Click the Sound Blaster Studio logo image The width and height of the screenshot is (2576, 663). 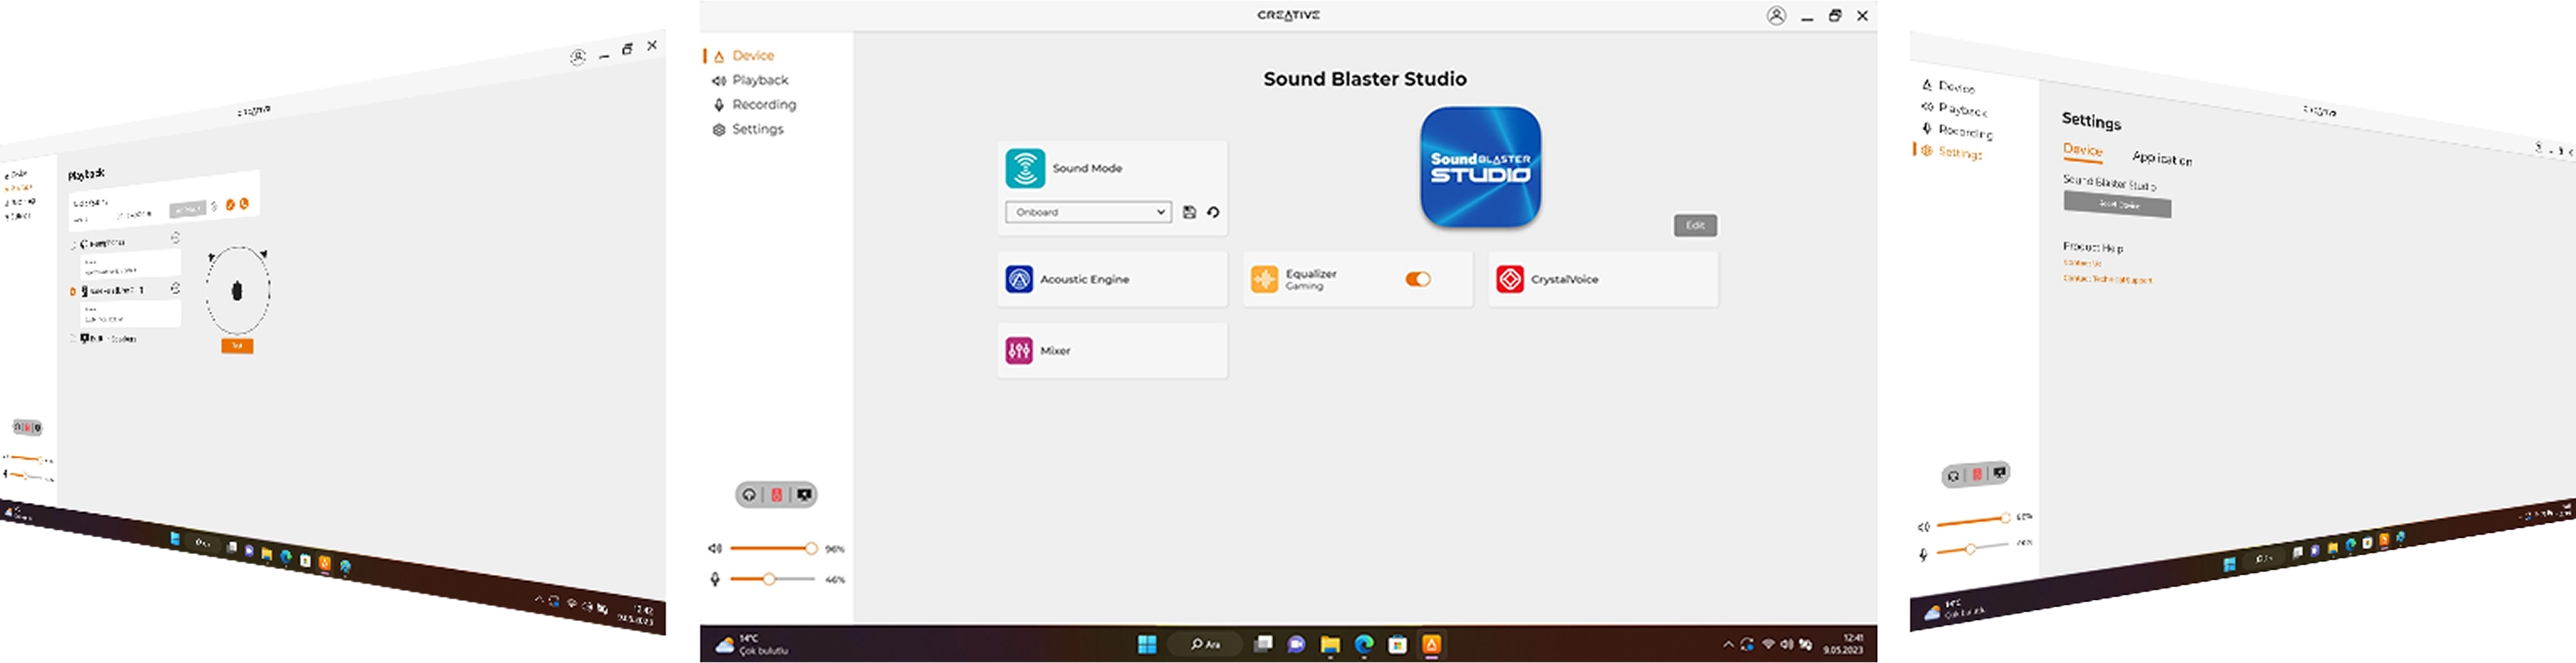pyautogui.click(x=1480, y=167)
